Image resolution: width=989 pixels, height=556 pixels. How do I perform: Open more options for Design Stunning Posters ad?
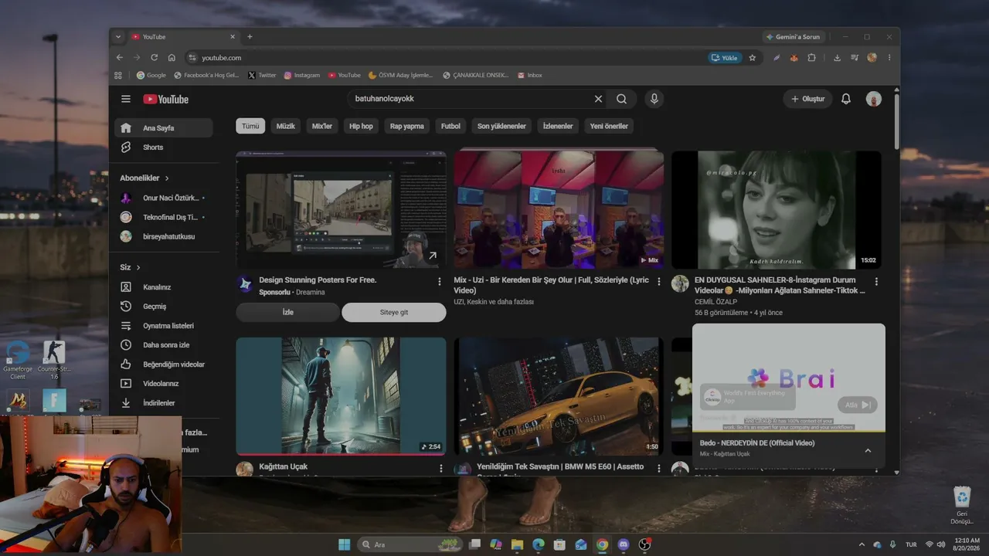tap(440, 282)
